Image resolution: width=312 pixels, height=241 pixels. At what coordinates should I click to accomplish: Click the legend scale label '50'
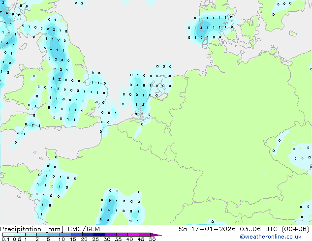[x=153, y=239]
